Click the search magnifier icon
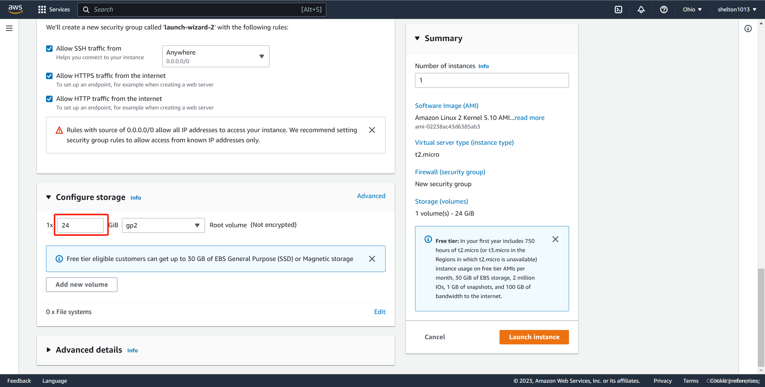765x387 pixels. (86, 10)
